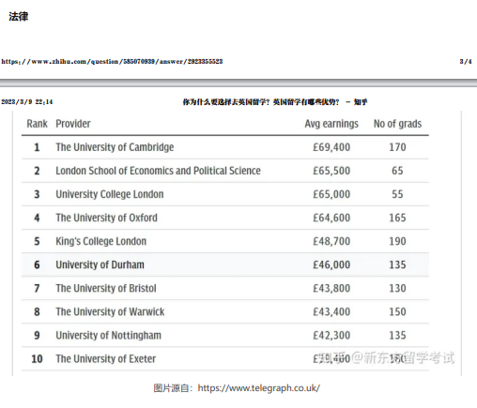This screenshot has height=408, width=477.
Task: Click rank number 10 for Exeter
Action: click(x=37, y=359)
